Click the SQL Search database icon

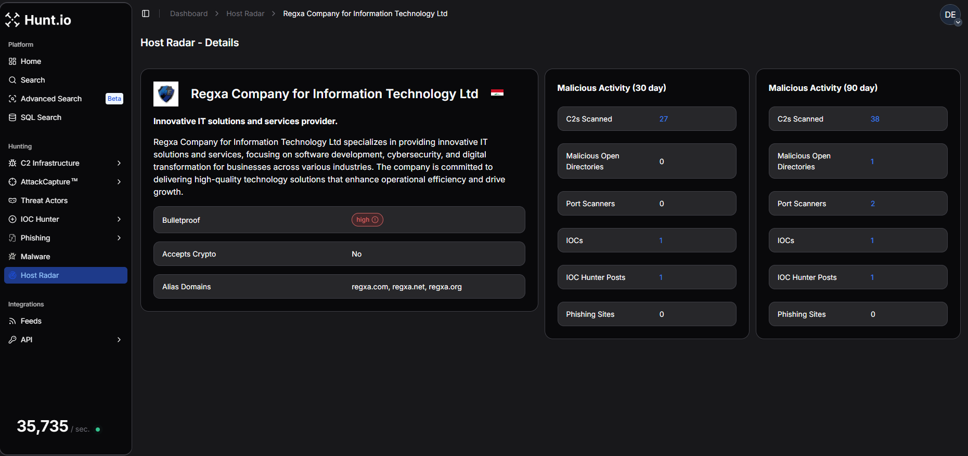(12, 117)
